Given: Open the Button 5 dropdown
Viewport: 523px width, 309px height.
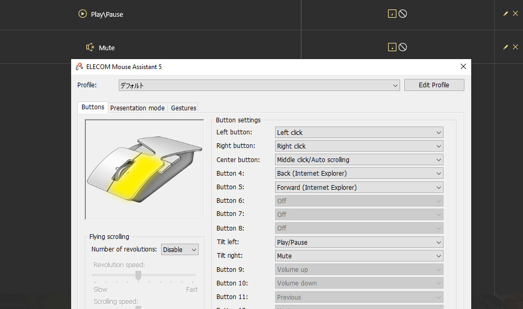Looking at the screenshot, I should (x=359, y=187).
